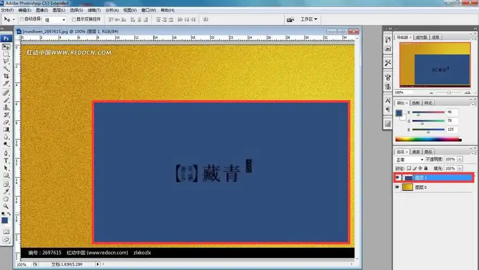Toggle the lock all padlock button

pos(426,168)
